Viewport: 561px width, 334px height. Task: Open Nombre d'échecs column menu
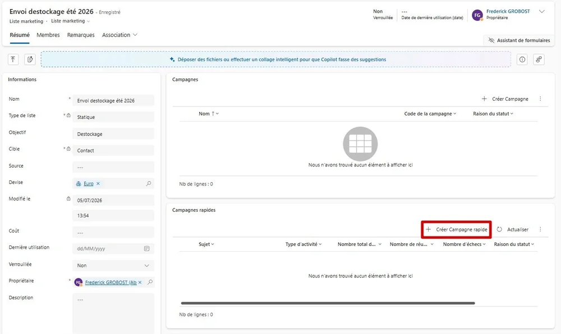click(x=464, y=244)
